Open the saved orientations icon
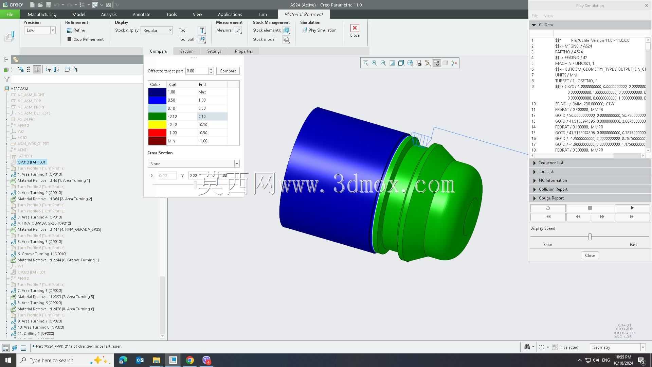 [x=410, y=63]
